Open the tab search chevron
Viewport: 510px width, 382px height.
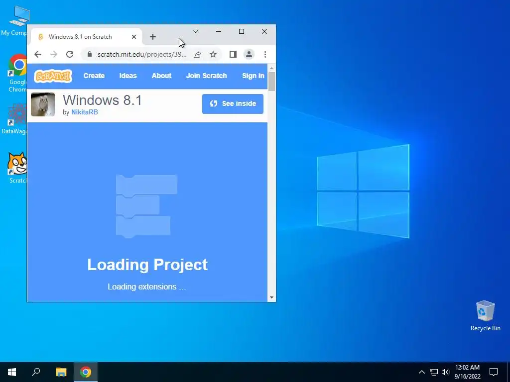(195, 31)
